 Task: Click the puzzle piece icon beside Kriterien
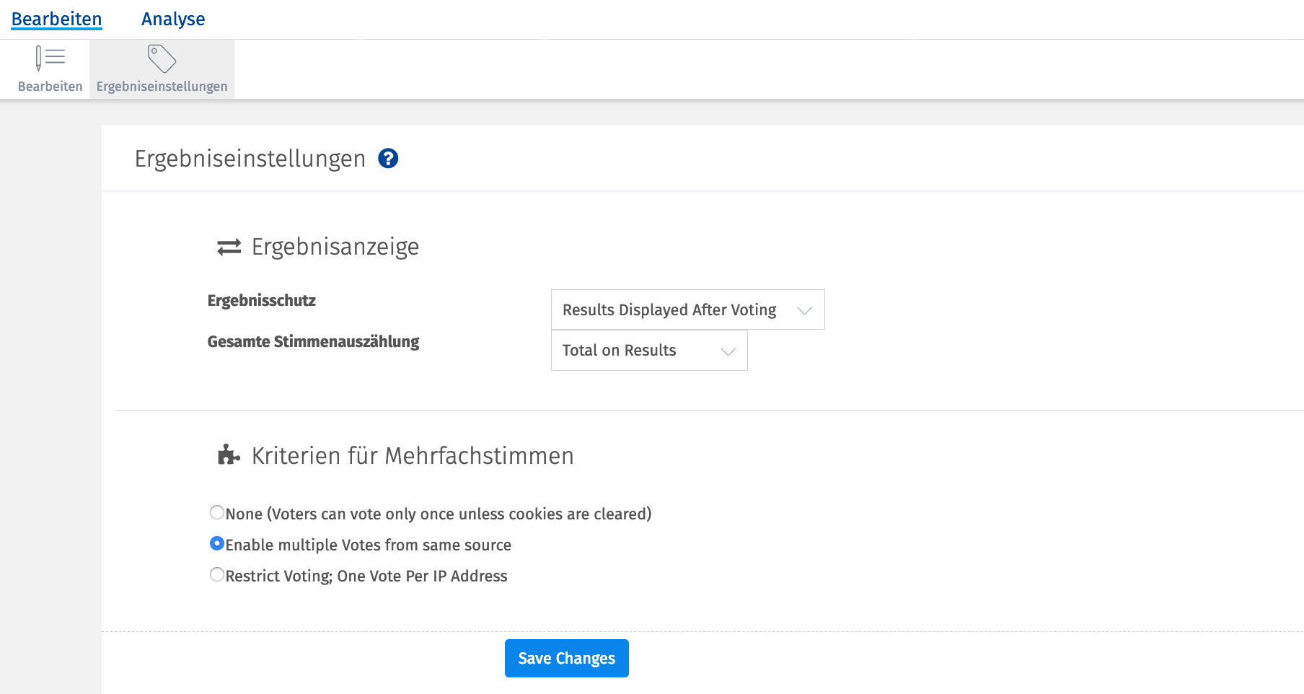[229, 455]
